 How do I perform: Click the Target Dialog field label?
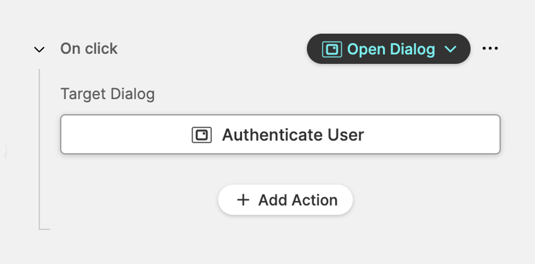(x=107, y=94)
